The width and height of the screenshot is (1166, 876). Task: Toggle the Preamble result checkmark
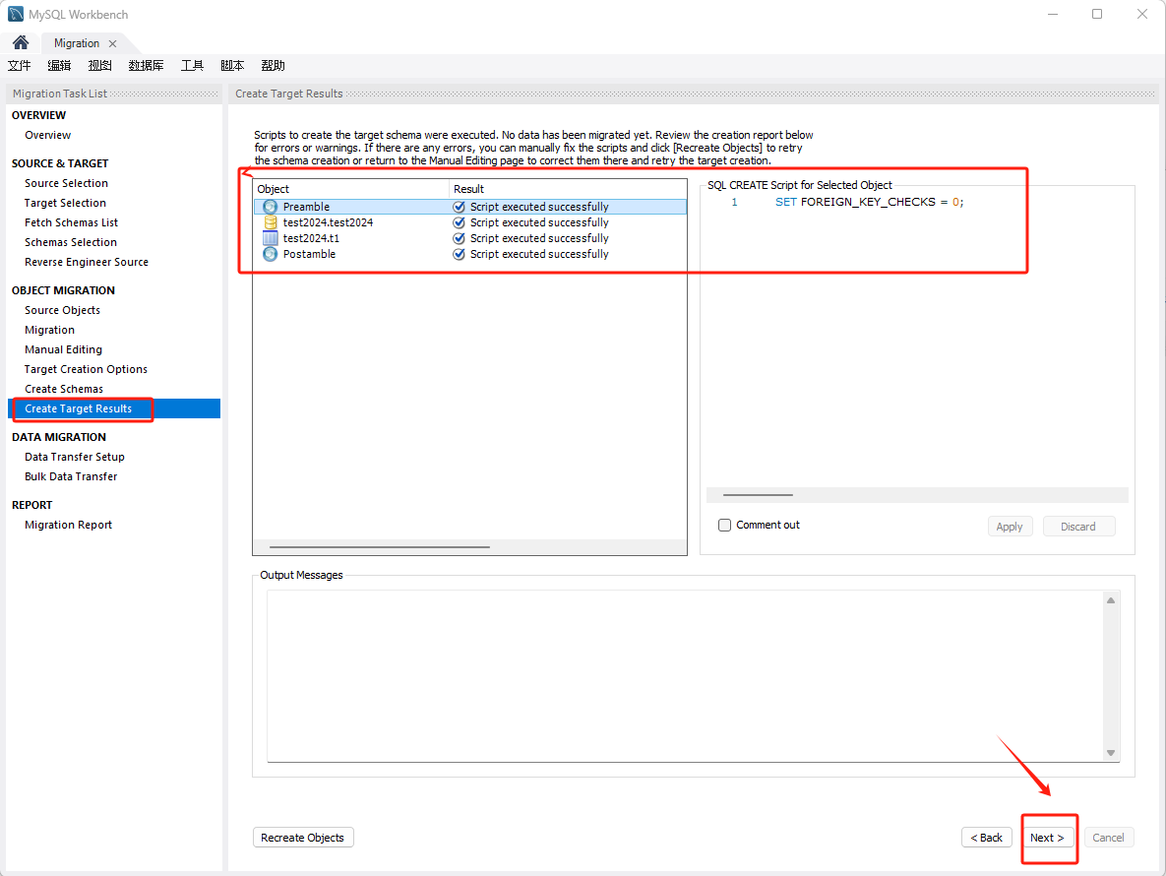click(459, 207)
